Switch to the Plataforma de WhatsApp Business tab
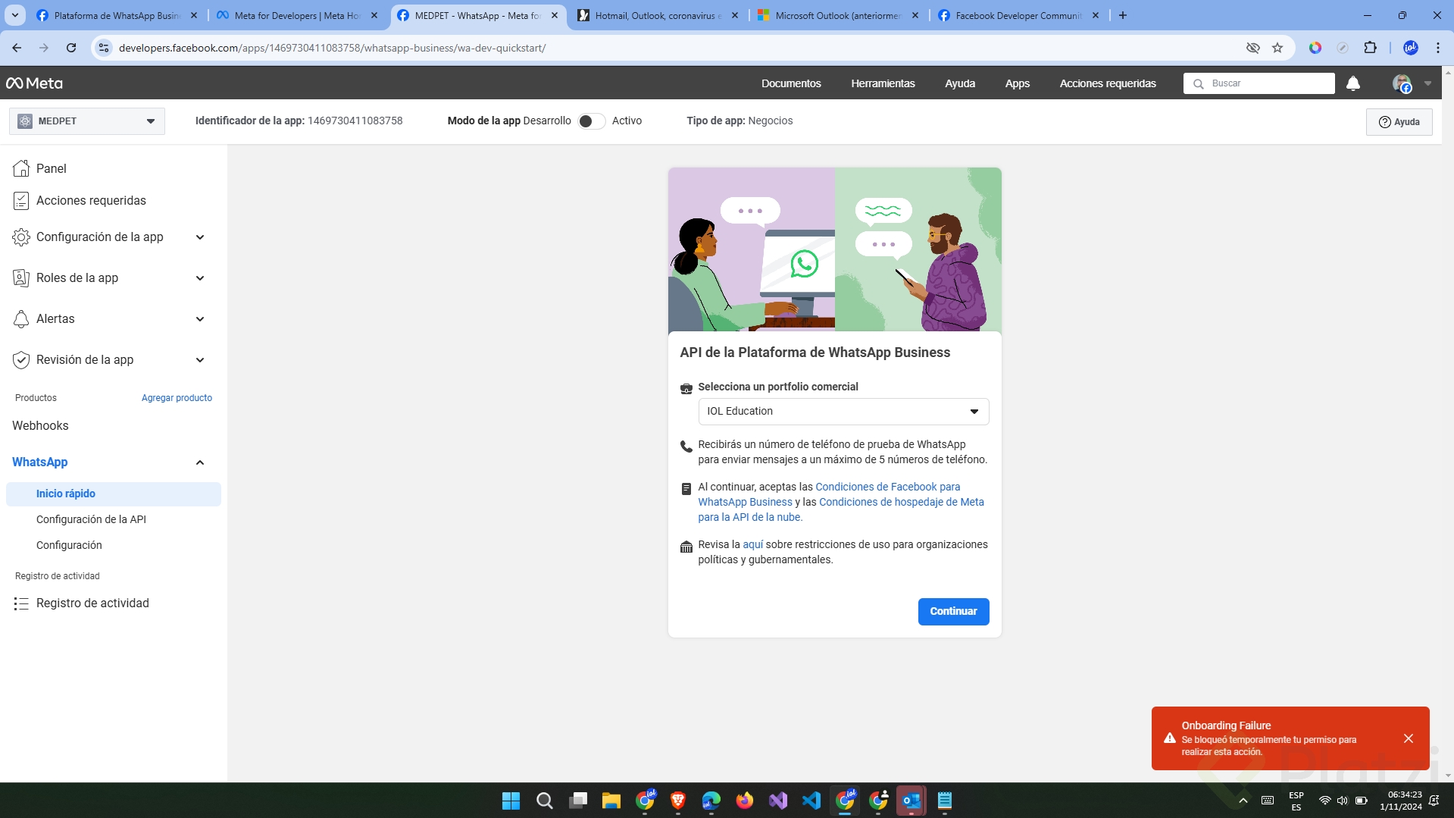Image resolution: width=1454 pixels, height=818 pixels. tap(116, 15)
